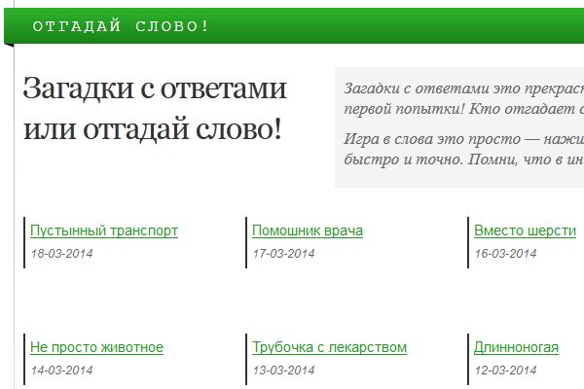Viewport: 584px width, 389px height.
Task: Click the folded ribbon corner under the banner
Action: click(x=9, y=45)
